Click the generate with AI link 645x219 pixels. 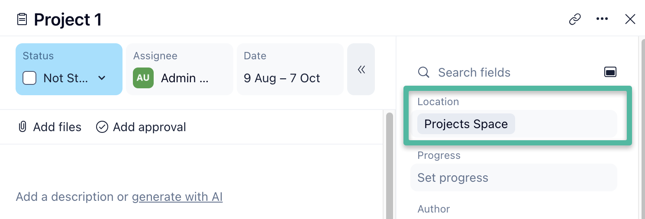pos(177,197)
